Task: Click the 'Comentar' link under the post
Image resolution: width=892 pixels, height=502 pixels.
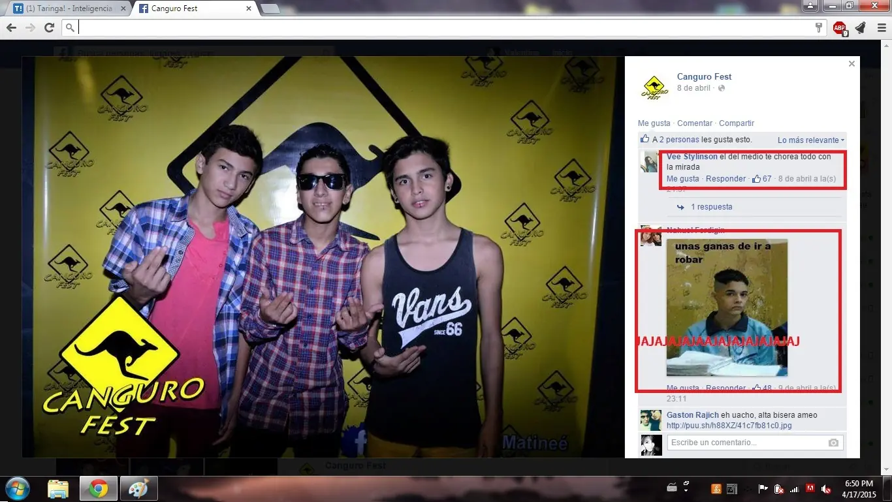Action: [x=695, y=123]
